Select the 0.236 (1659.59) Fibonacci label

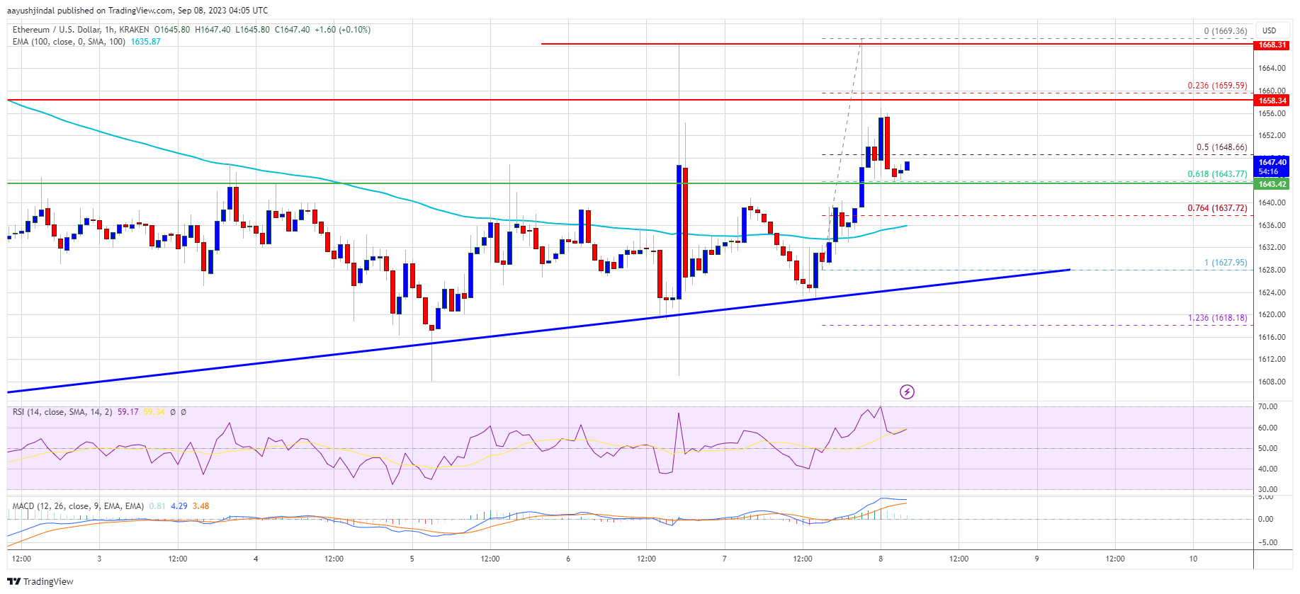[x=1217, y=86]
